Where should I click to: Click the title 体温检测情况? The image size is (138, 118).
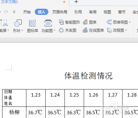coord(88,76)
